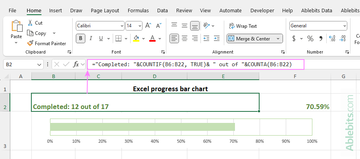The image size is (360, 159).
Task: Align text left
Action: tap(174, 38)
